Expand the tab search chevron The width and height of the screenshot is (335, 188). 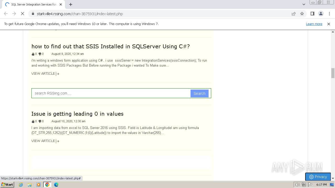pyautogui.click(x=304, y=4)
